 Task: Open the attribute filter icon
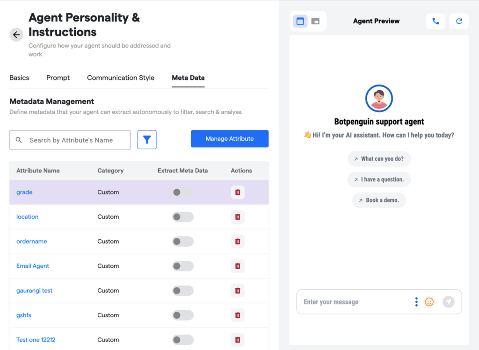(147, 140)
